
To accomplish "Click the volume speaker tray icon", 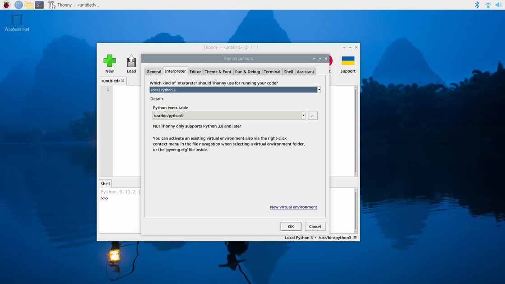I will (498, 5).
